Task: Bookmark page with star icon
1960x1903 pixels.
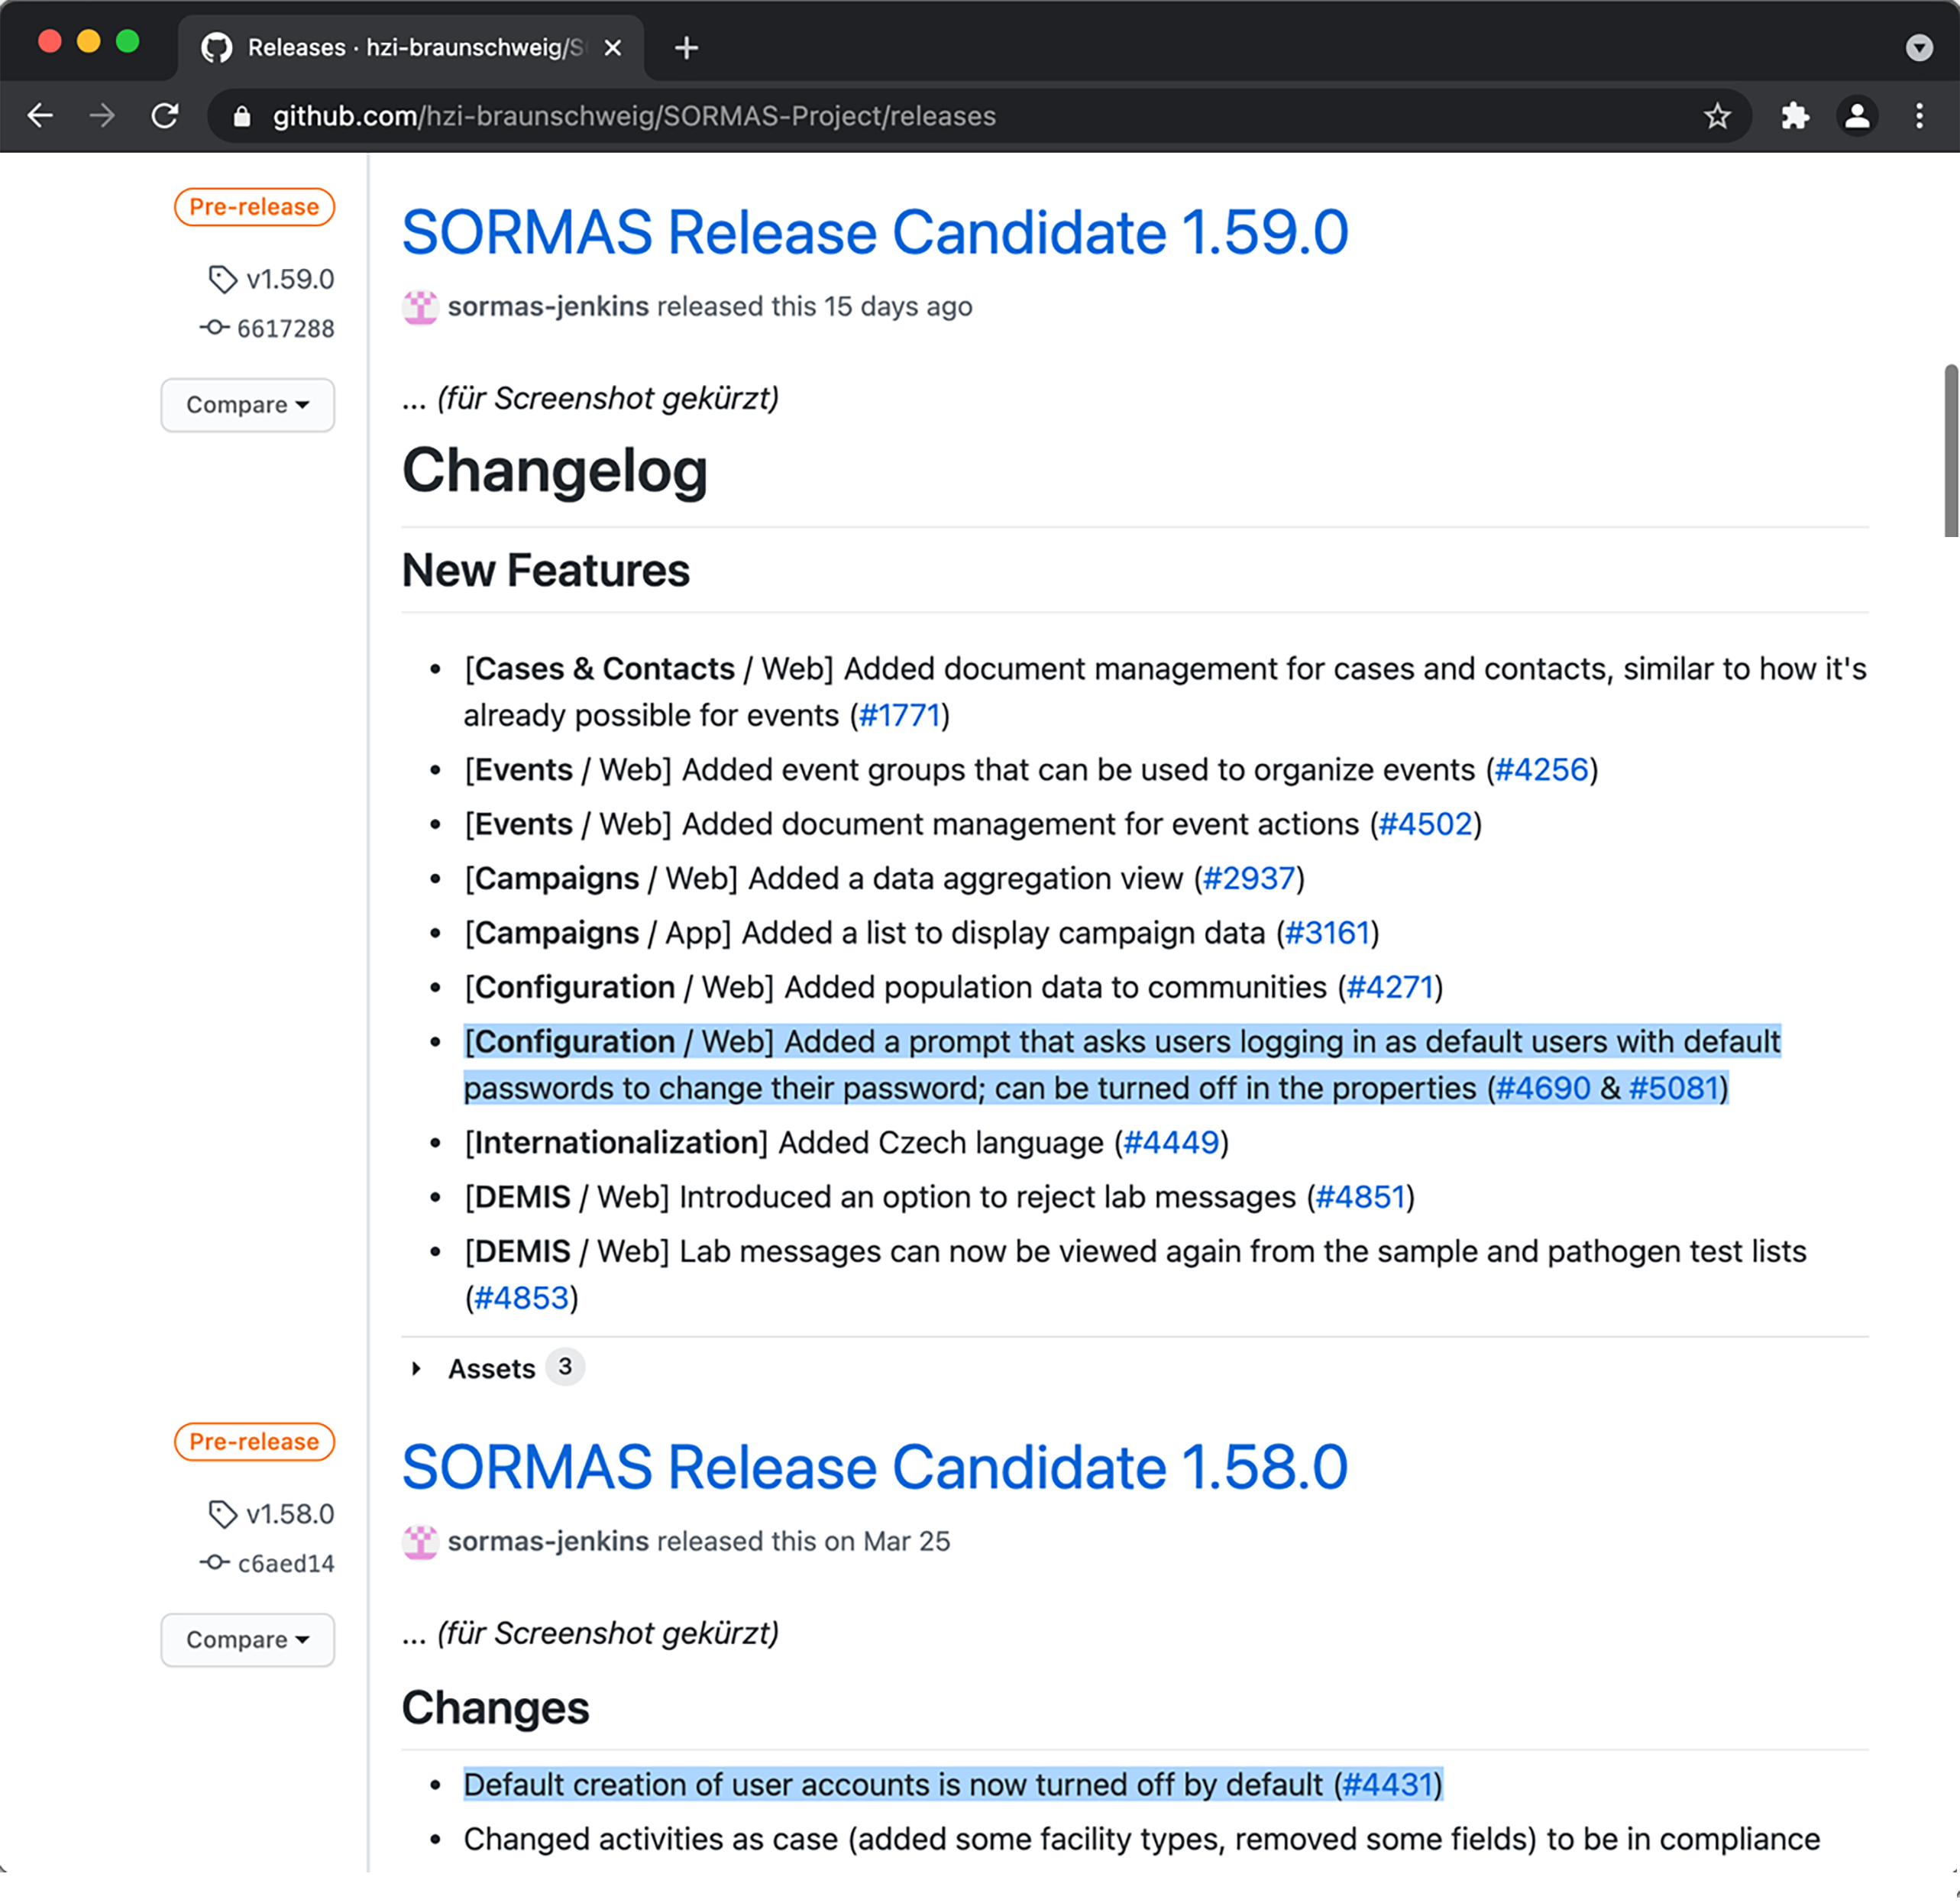Action: coord(1717,116)
